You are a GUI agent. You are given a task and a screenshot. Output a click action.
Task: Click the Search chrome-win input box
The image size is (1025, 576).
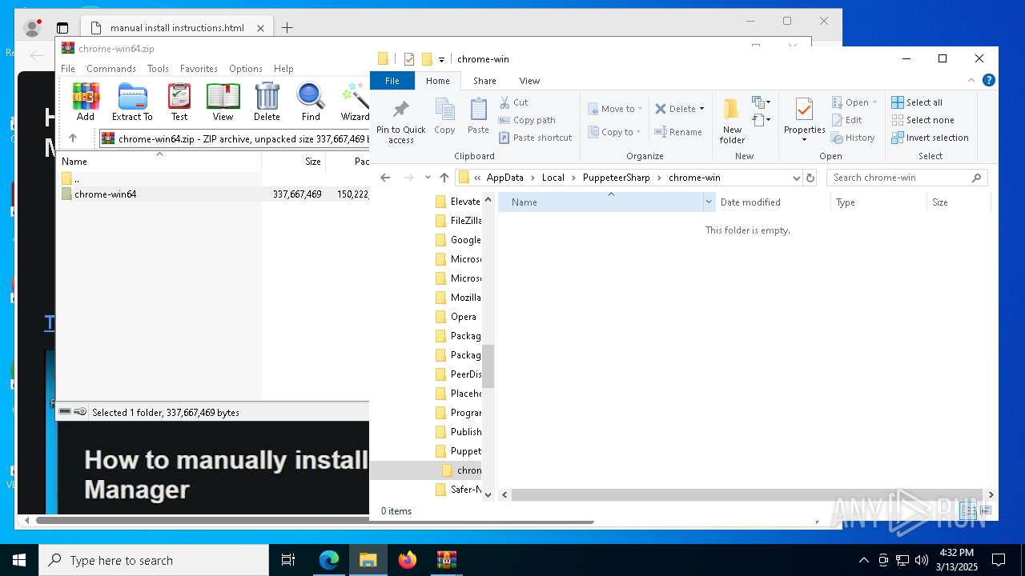tap(906, 178)
